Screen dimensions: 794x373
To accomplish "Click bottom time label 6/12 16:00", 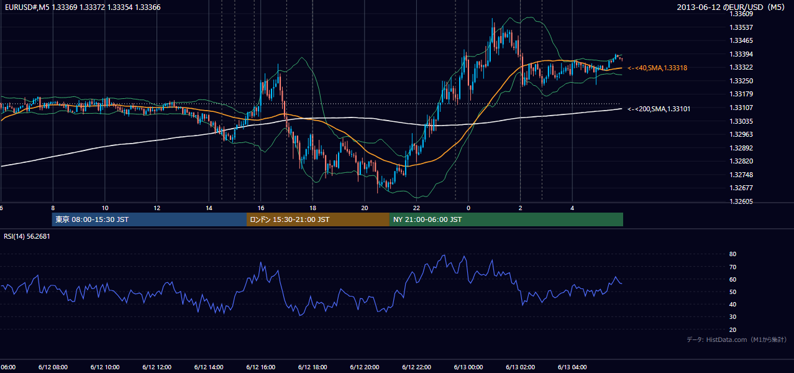I will [260, 367].
